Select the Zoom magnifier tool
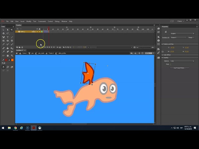This screenshot has height=149, width=199. pyautogui.click(x=12, y=56)
